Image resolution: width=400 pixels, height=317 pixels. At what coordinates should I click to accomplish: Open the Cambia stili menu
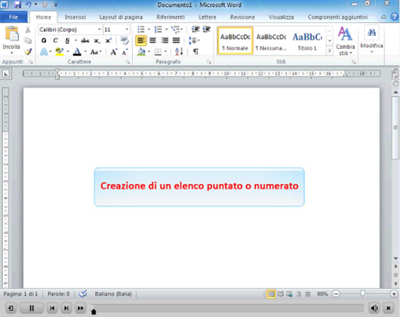coord(345,41)
